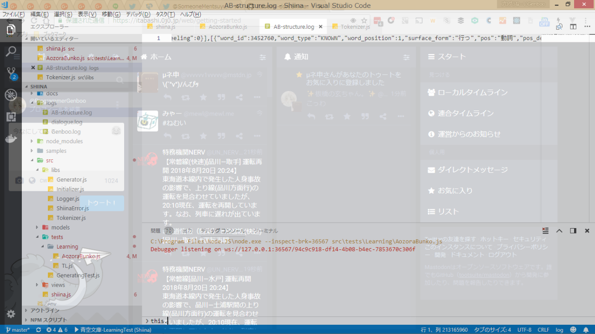Open the 編集(E) menu
The image size is (595, 334).
(x=39, y=14)
